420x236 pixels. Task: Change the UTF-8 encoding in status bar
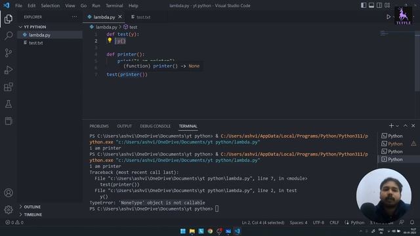tap(318, 222)
